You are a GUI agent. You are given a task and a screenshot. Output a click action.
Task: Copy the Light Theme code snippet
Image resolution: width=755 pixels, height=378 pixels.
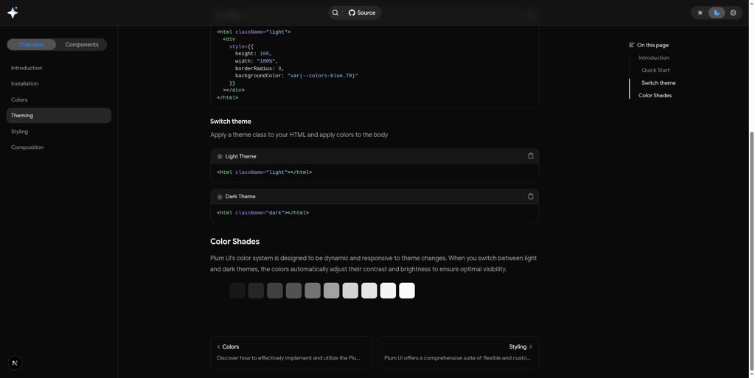pyautogui.click(x=531, y=155)
